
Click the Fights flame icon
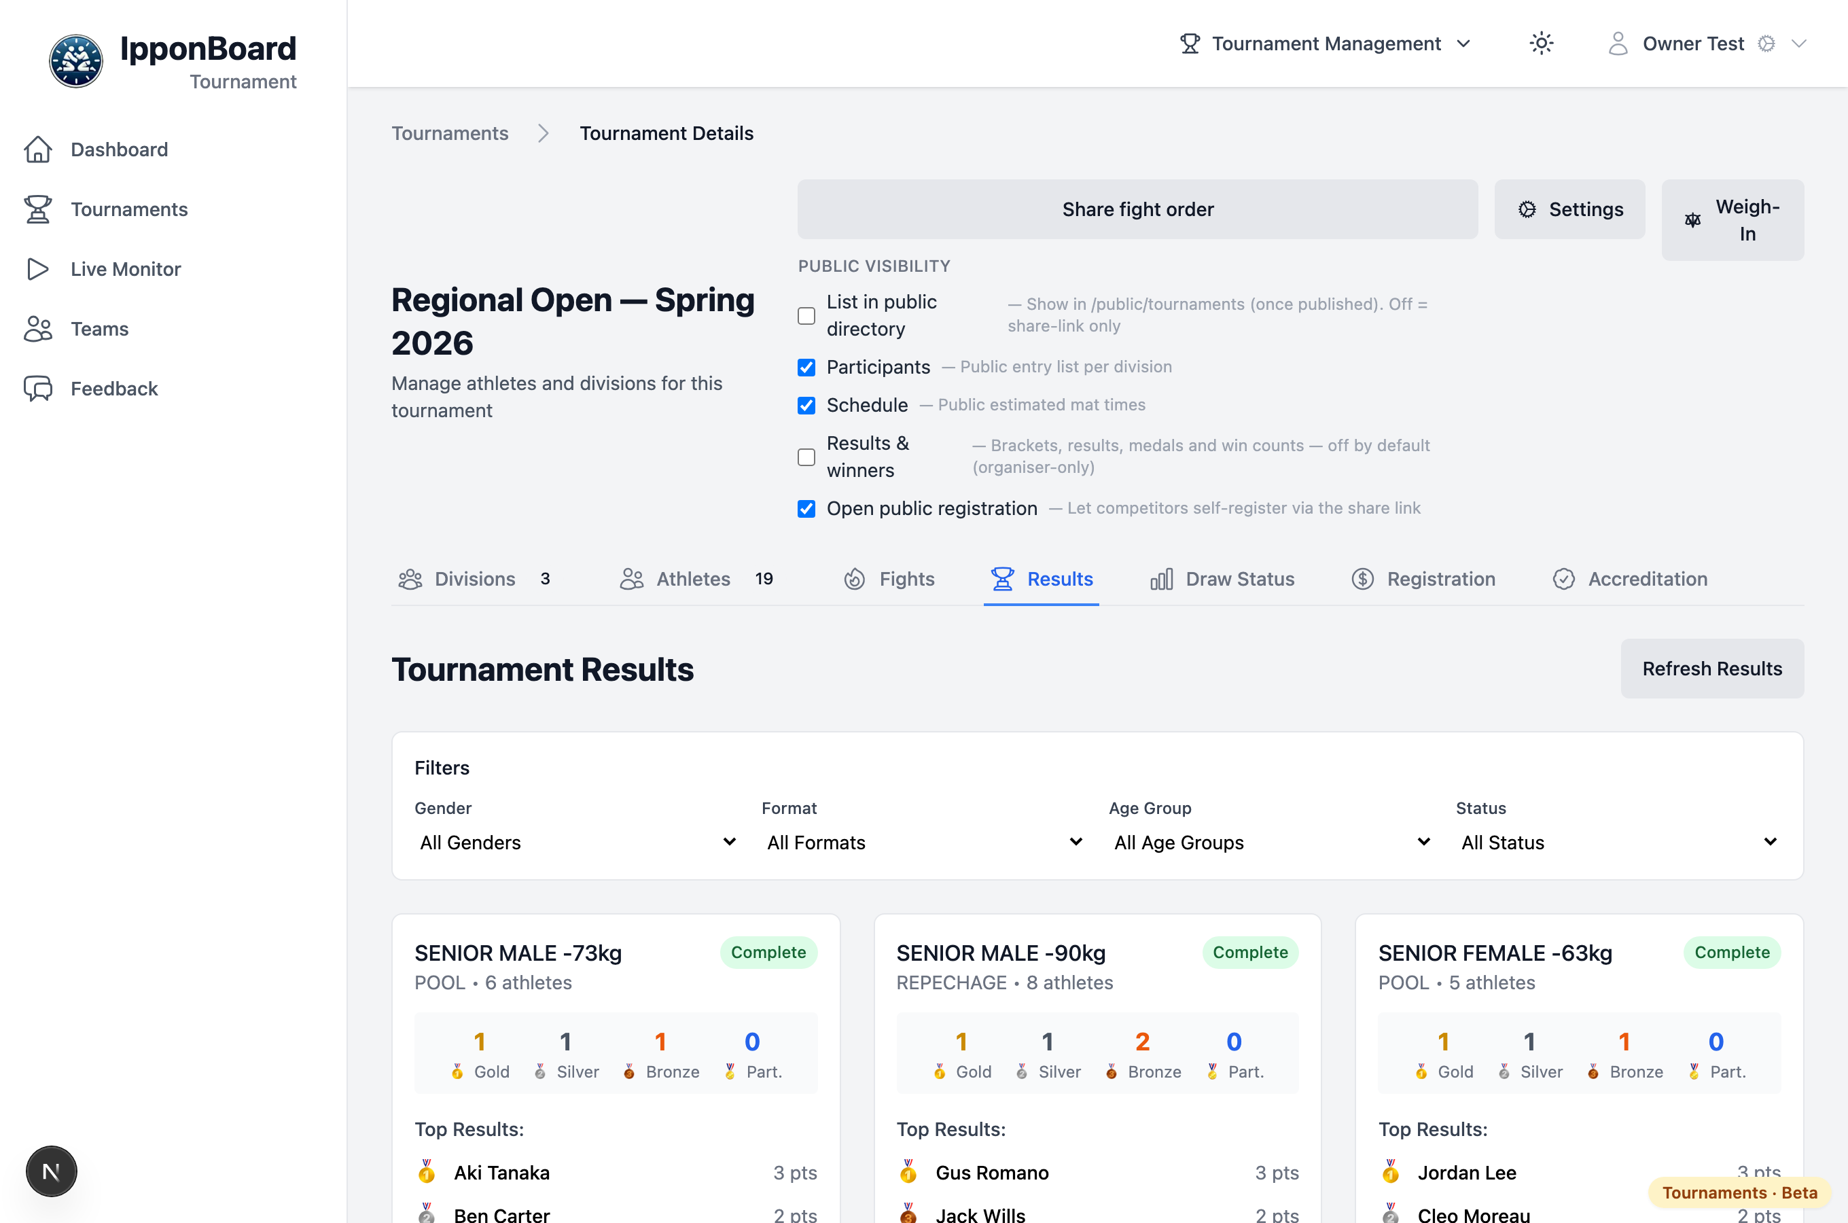(x=855, y=579)
